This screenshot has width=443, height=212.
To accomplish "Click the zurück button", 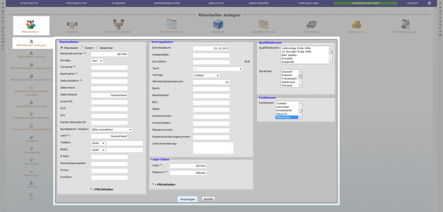I will tap(209, 199).
